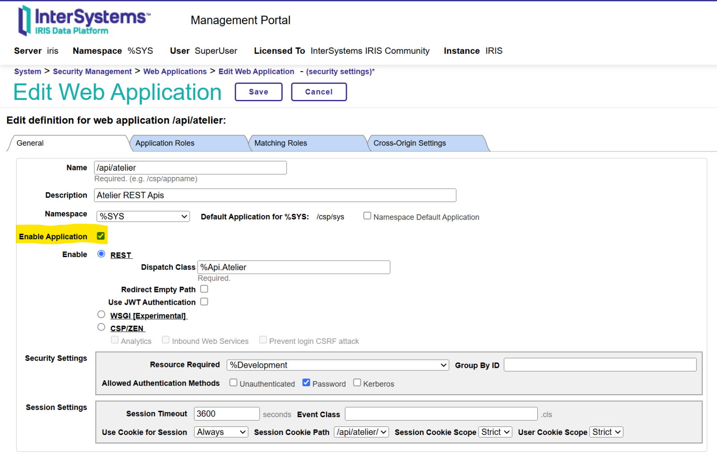717x465 pixels.
Task: Click the WSGI [Experimental] label link
Action: click(149, 316)
